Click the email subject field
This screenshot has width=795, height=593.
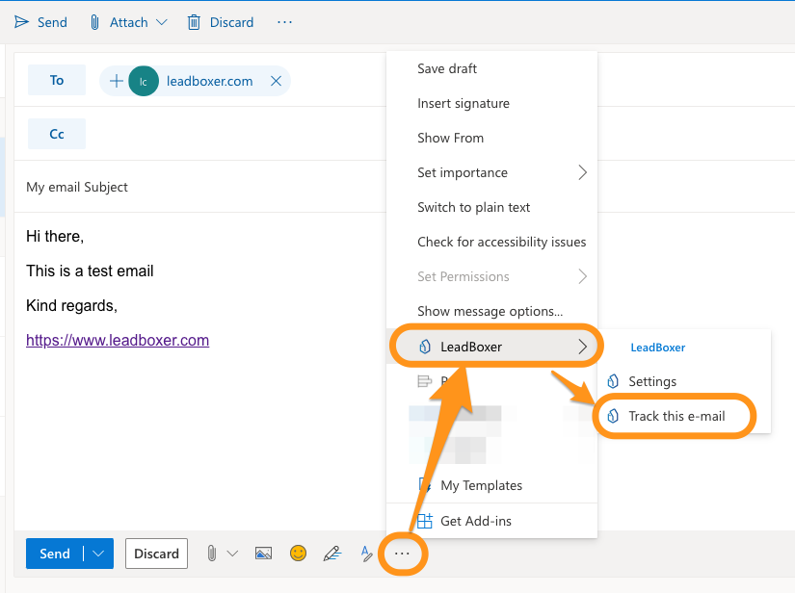pos(193,187)
